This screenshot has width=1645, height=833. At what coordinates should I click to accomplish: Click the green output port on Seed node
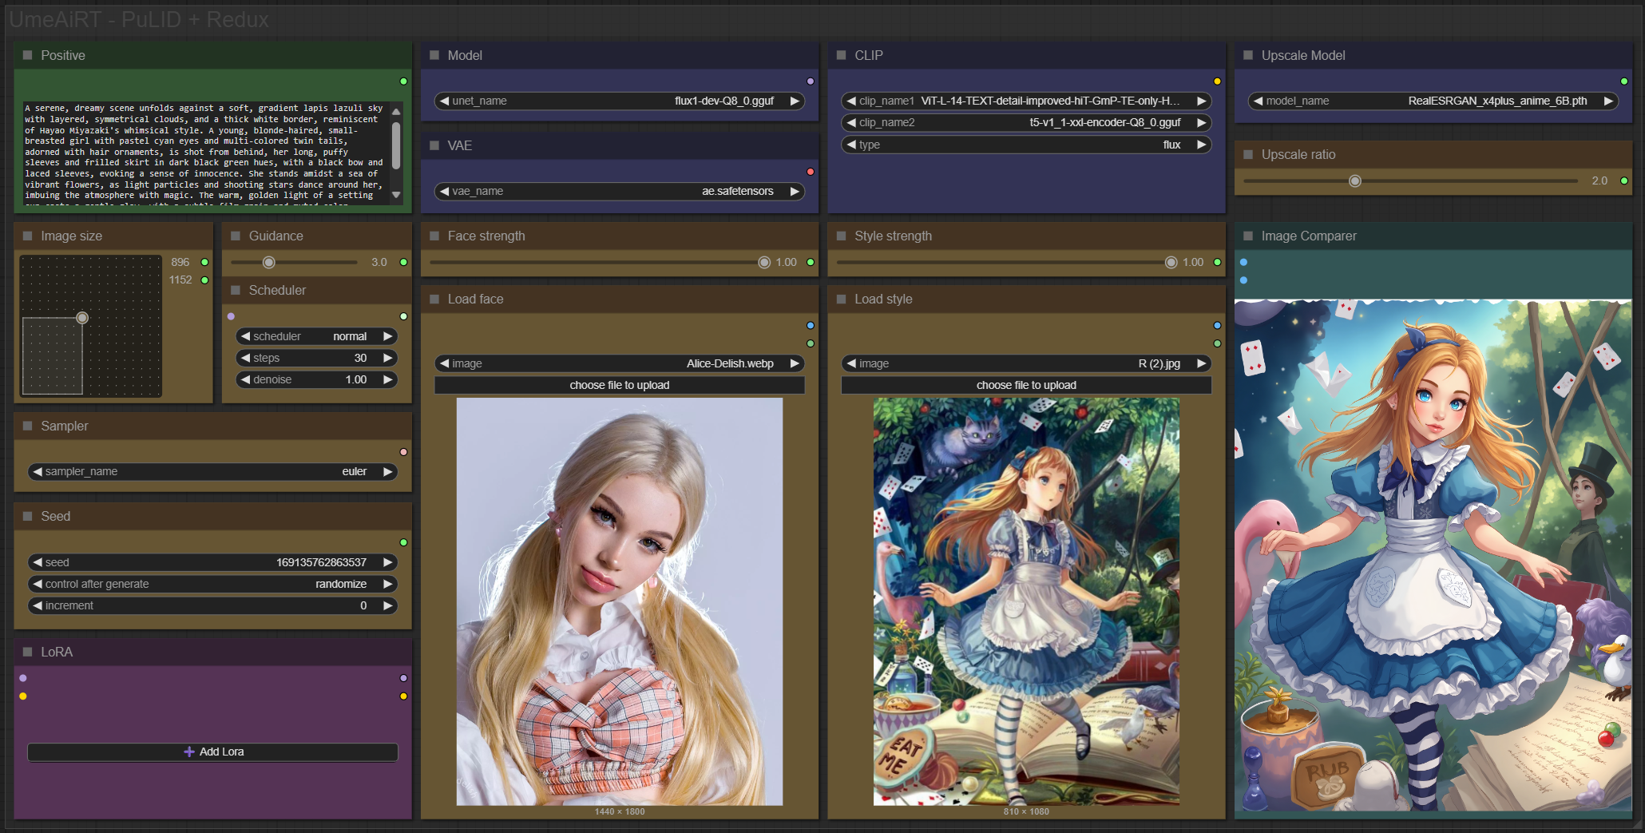(403, 542)
